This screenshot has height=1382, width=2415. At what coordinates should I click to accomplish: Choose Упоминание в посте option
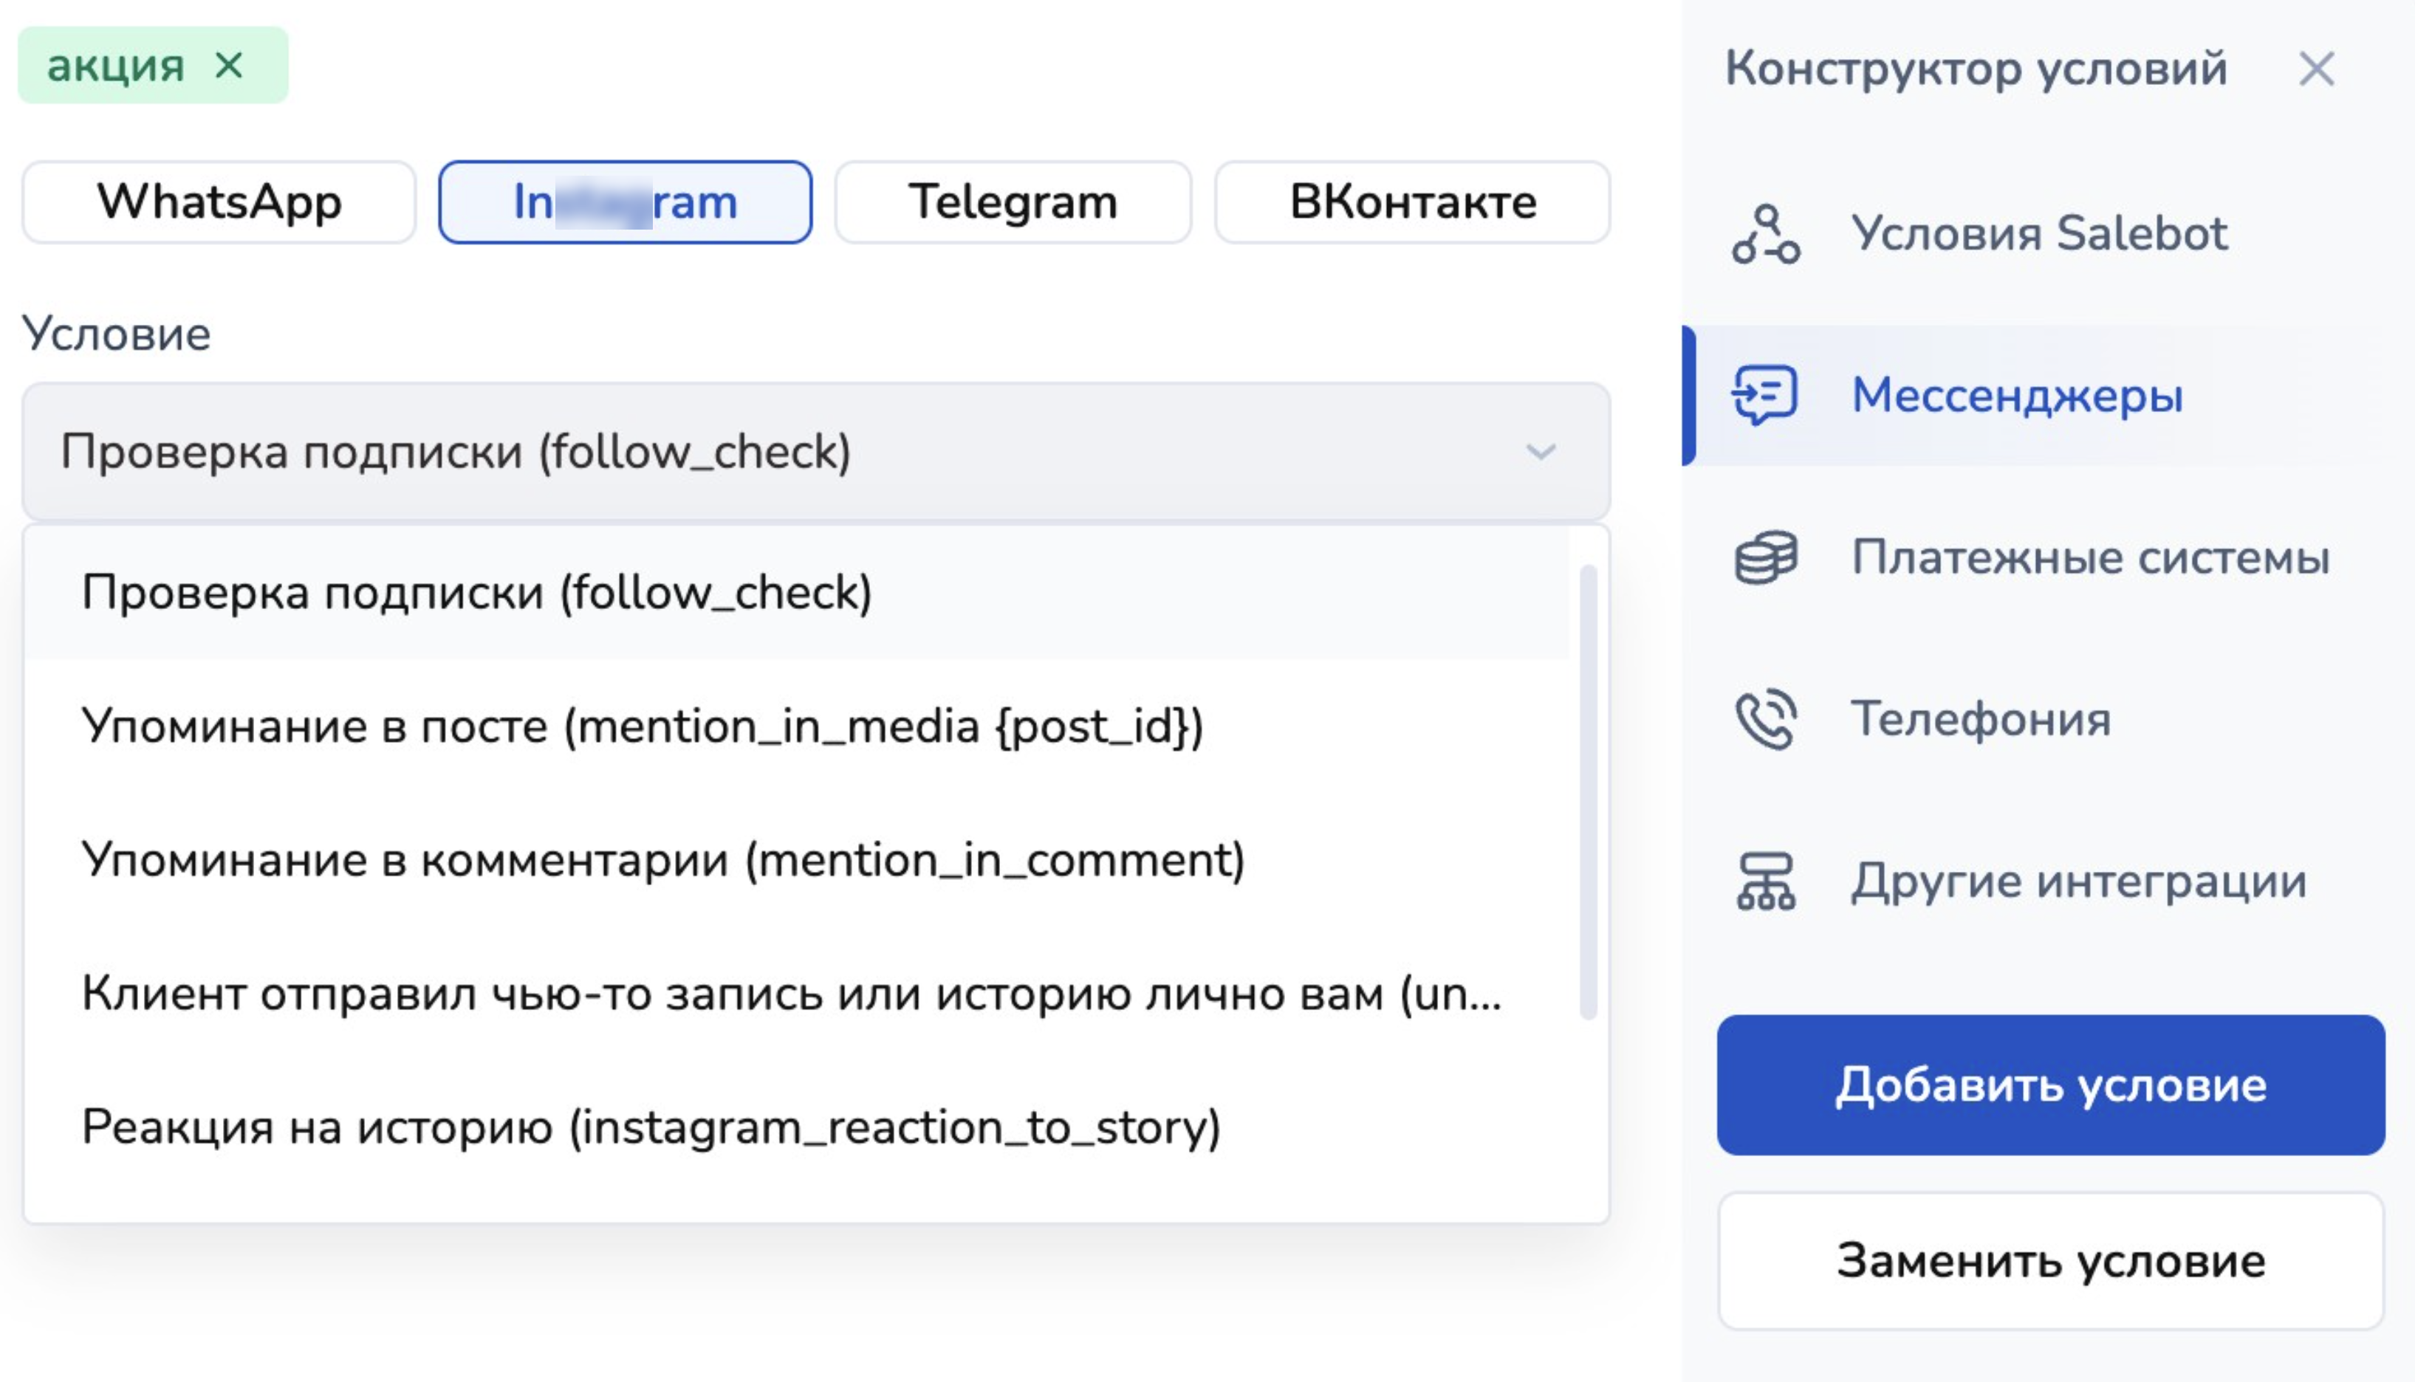tap(642, 727)
